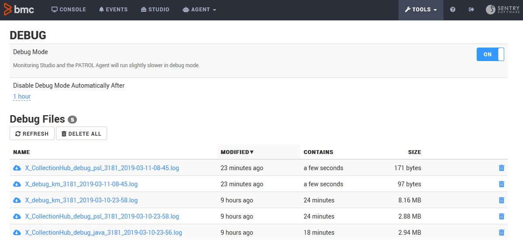
Task: Click the BMC logo
Action: (19, 10)
